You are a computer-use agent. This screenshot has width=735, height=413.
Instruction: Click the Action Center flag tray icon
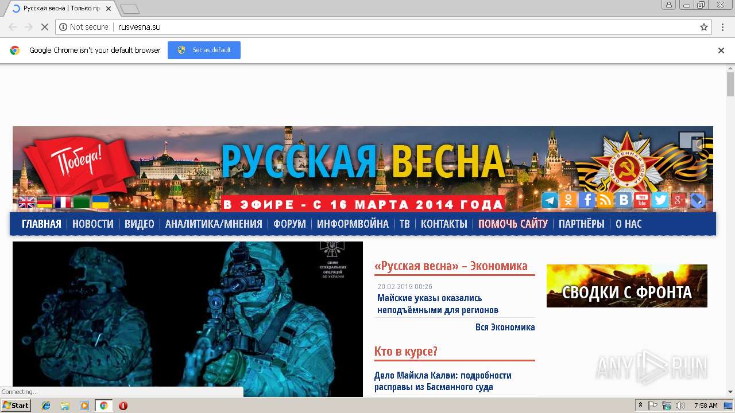coord(653,406)
